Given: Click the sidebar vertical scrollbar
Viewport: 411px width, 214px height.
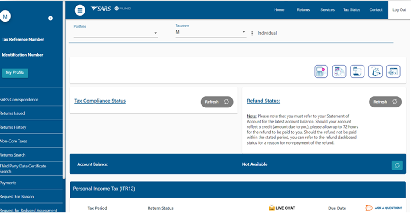Looking at the screenshot, I should coord(64,90).
